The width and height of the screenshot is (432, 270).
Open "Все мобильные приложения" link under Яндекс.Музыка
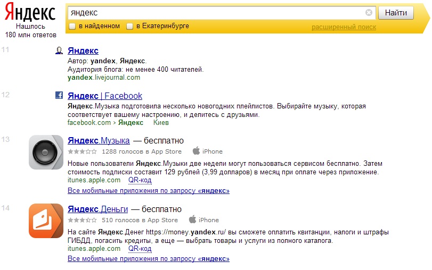click(x=149, y=190)
